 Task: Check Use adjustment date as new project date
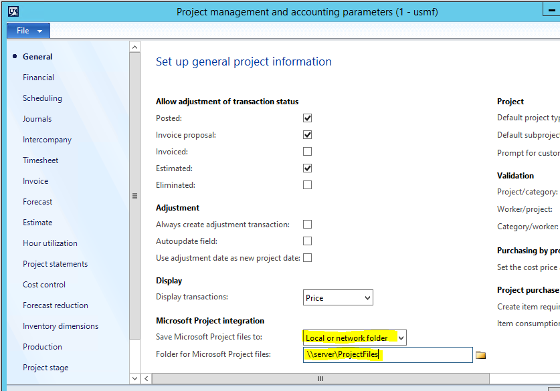(x=307, y=257)
